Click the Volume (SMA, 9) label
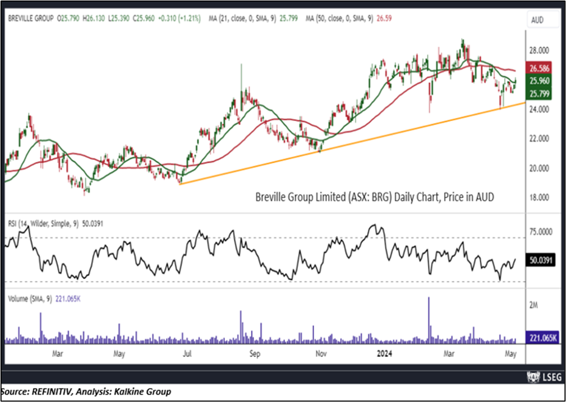The height and width of the screenshot is (402, 566). point(30,299)
